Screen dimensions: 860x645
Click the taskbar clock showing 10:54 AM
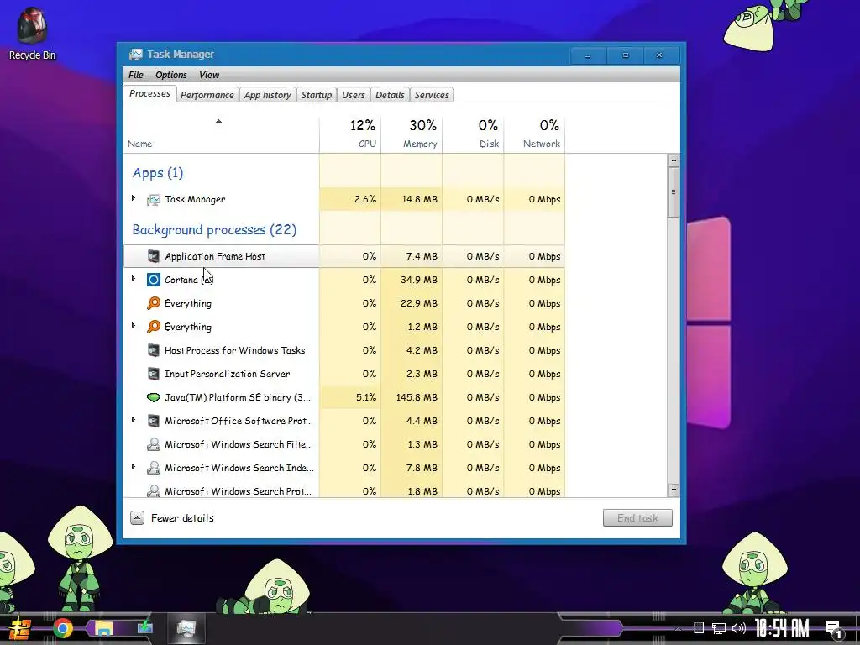(x=782, y=628)
